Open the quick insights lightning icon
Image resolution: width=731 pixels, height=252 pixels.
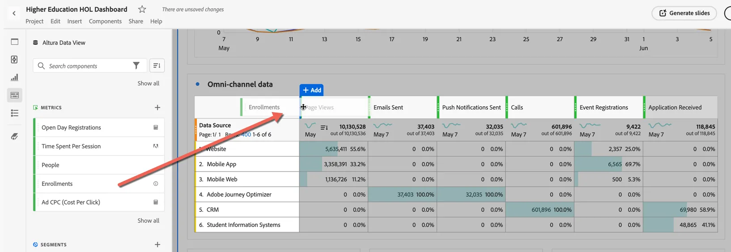(x=14, y=59)
